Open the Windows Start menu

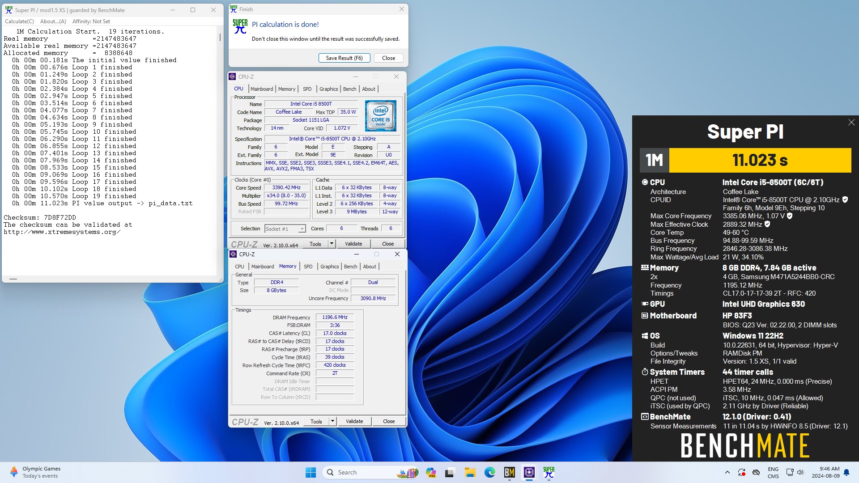310,472
